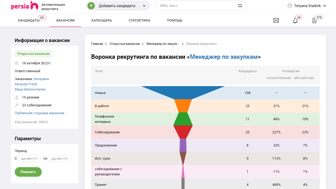This screenshot has width=336, height=189.
Task: Switch to the КАНДИДАТЫ tab
Action: click(28, 20)
